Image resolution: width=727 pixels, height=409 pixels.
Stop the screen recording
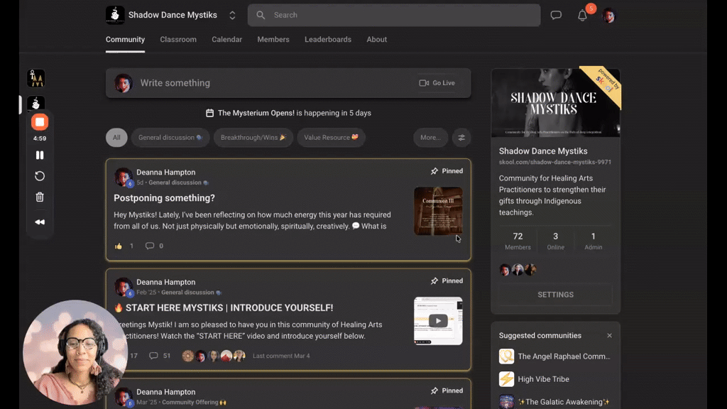click(40, 122)
